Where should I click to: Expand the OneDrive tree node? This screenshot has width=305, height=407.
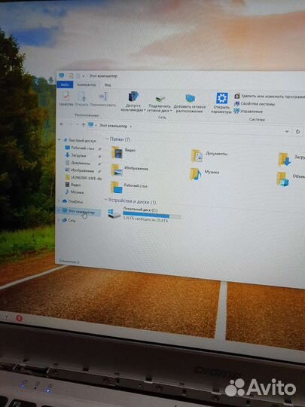click(x=59, y=201)
